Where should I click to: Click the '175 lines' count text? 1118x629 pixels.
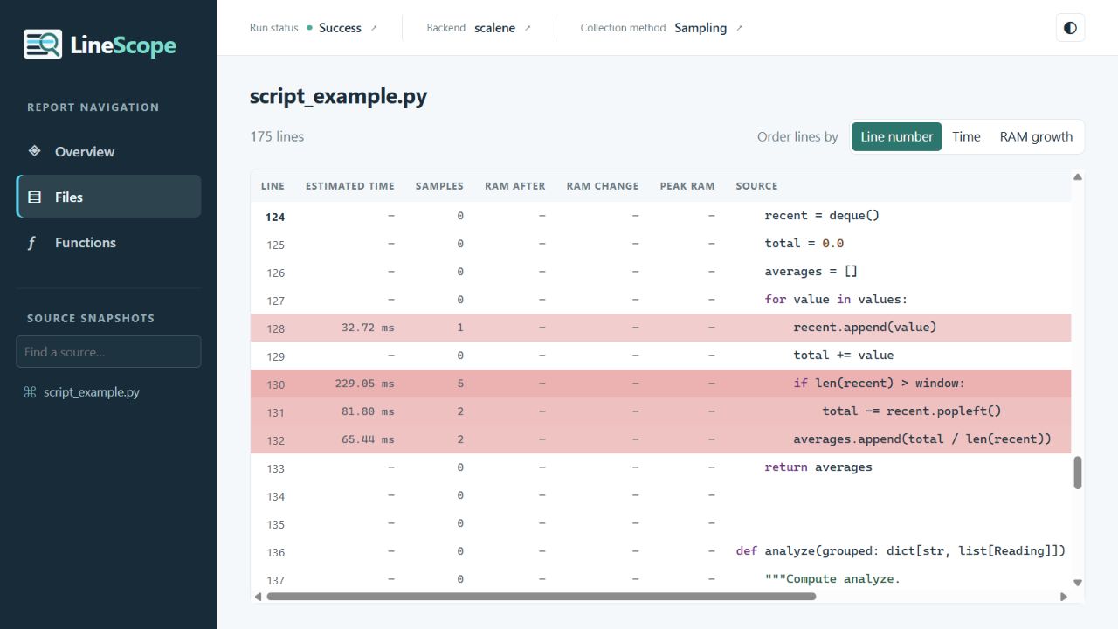[x=277, y=136]
